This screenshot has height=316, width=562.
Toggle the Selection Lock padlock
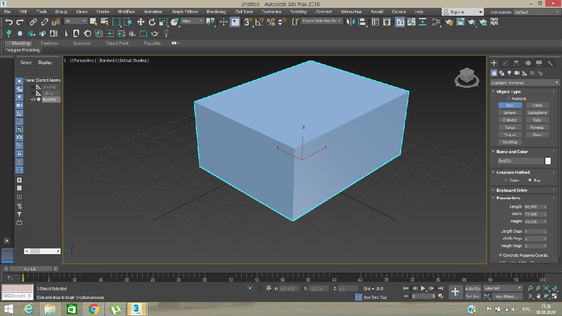click(259, 288)
